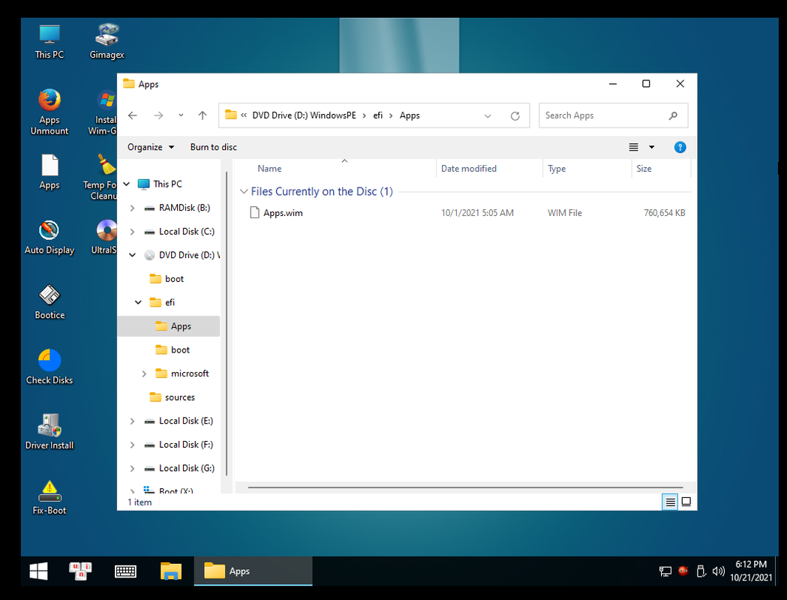Go forward in Explorer navigation
Viewport: 787px width, 600px height.
click(x=158, y=115)
